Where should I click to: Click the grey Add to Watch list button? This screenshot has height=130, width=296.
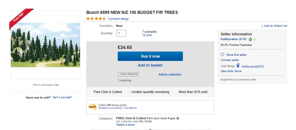click(129, 74)
